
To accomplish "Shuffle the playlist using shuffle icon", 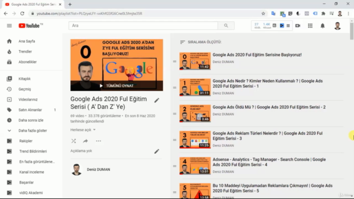I will (74, 141).
